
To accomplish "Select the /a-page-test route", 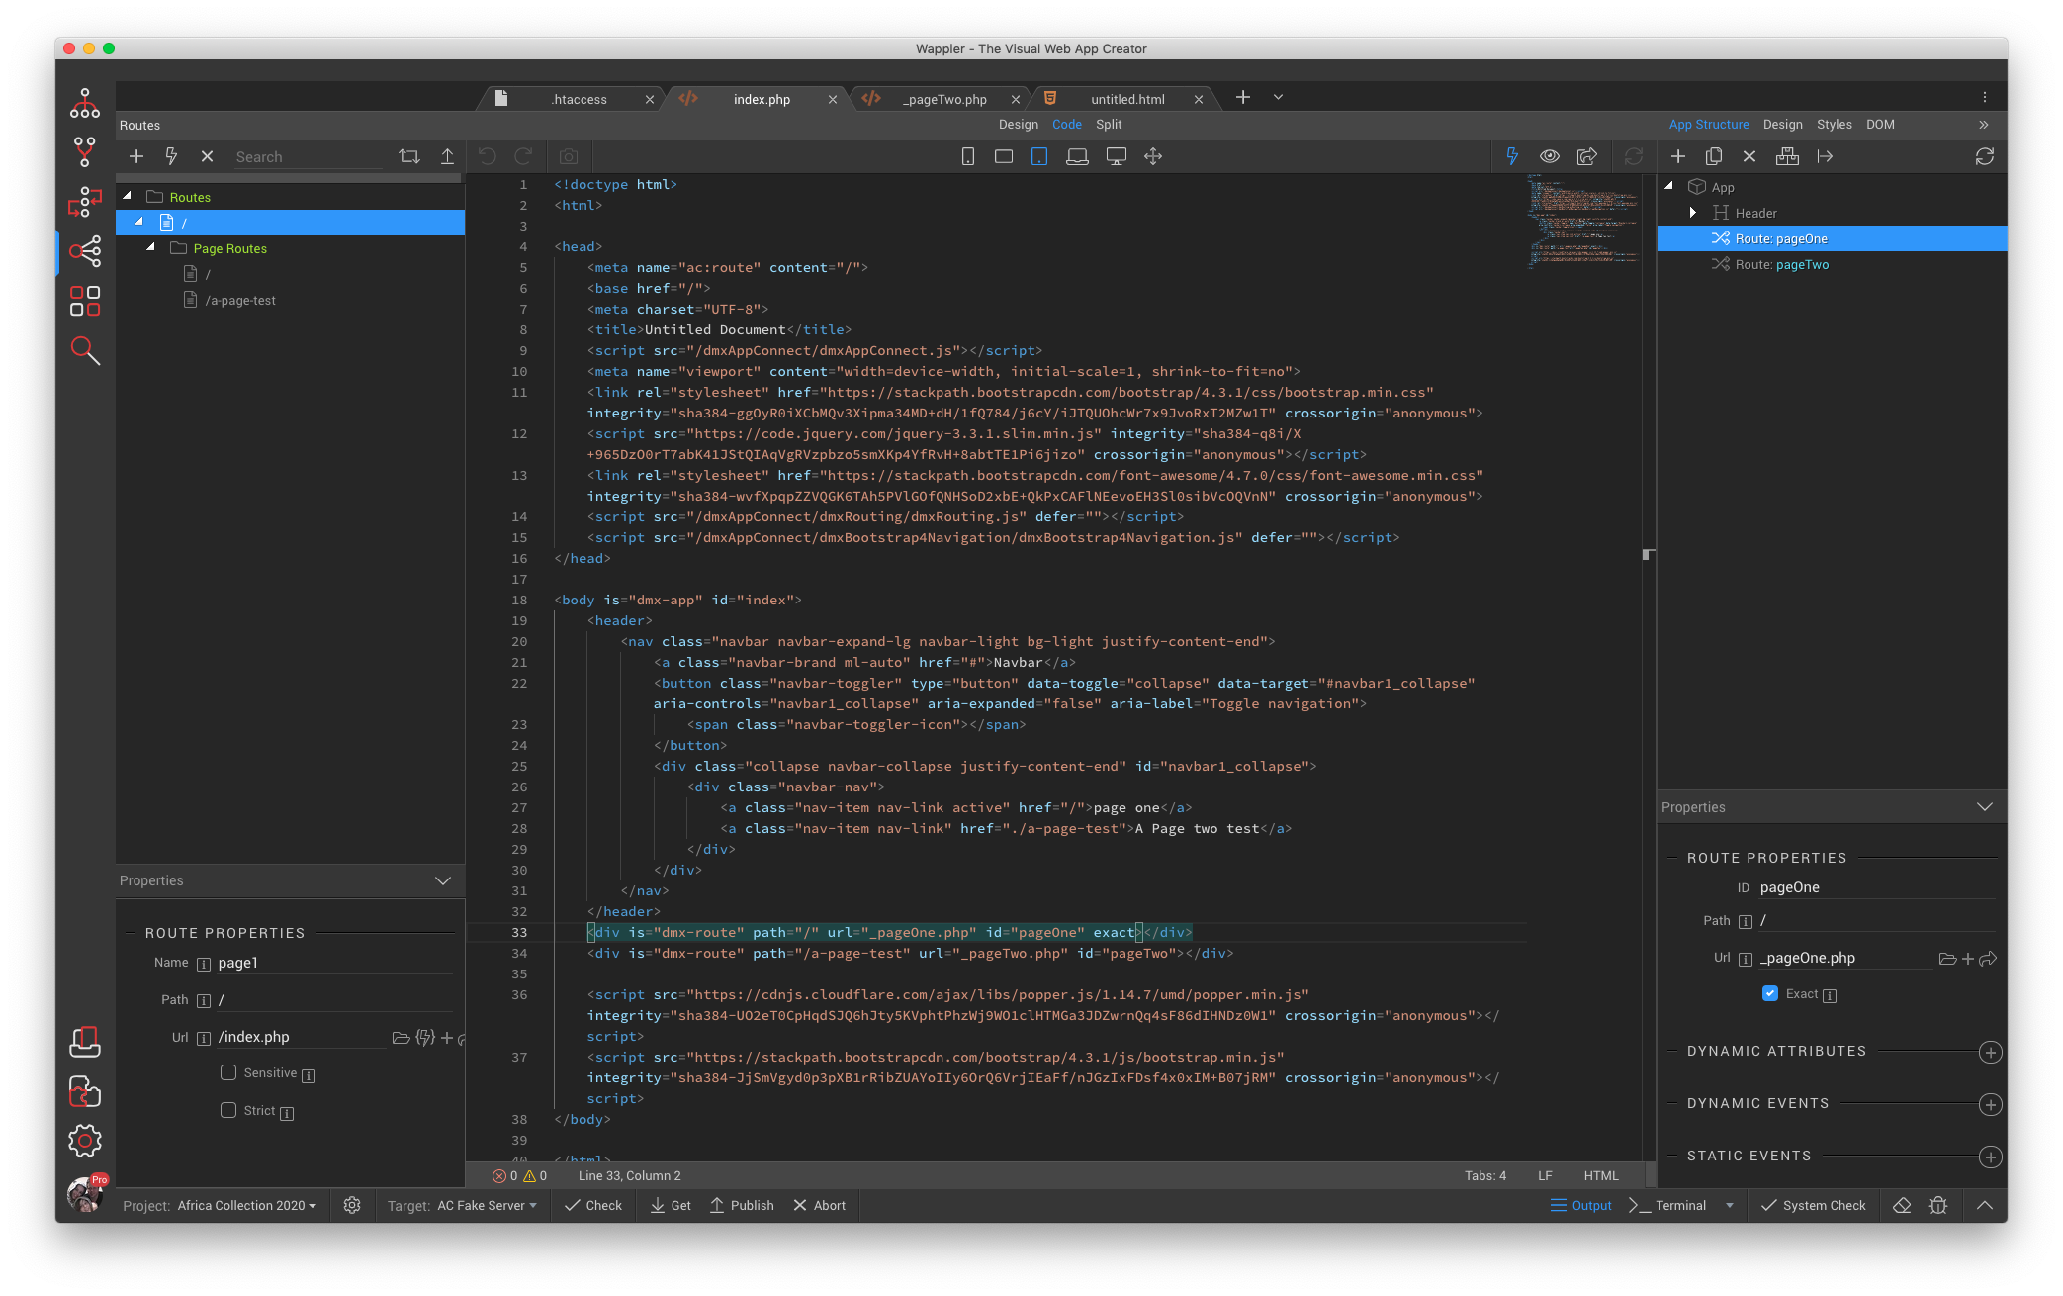I will [x=240, y=300].
